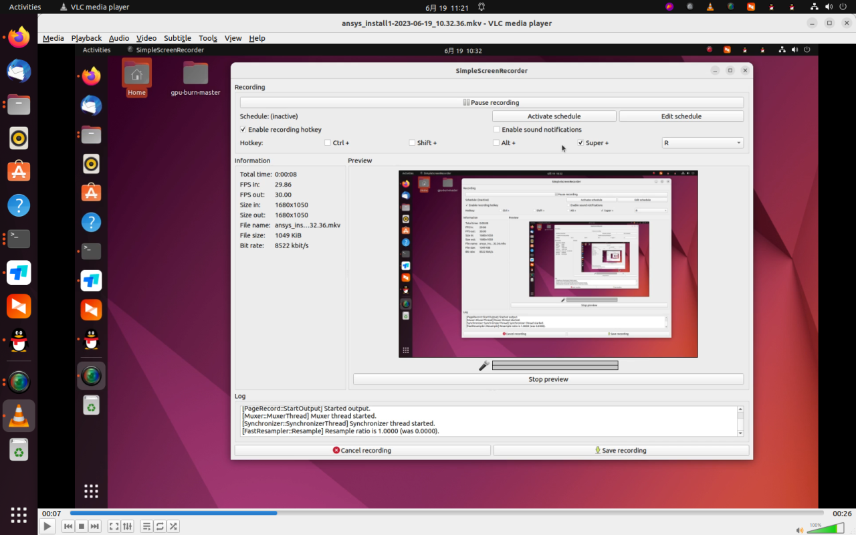856x535 pixels.
Task: Stop playback using the VLC stop button
Action: pos(82,526)
